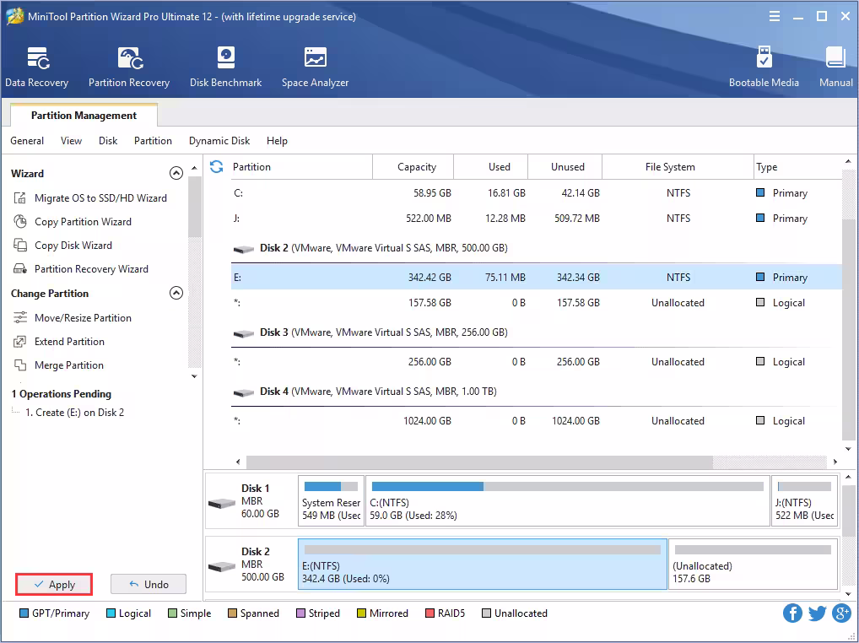Select the E:(NTFS) block on Disk 2 map
Screen dimensions: 859x643
(x=483, y=564)
